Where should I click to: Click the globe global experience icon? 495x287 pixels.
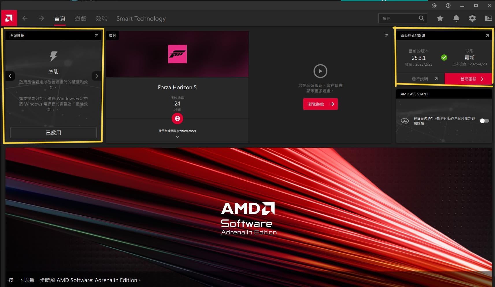pyautogui.click(x=177, y=118)
